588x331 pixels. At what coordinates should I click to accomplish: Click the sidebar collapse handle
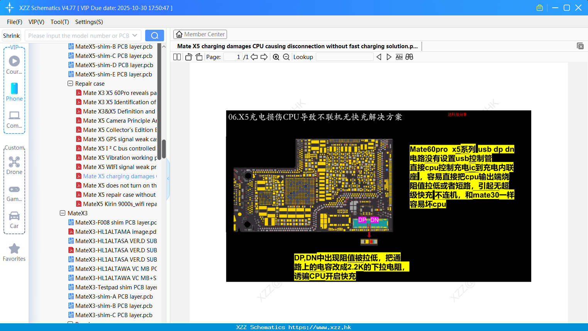pos(168,179)
